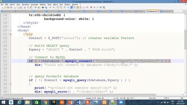Toggle INS insert mode in status bar

[182, 98]
